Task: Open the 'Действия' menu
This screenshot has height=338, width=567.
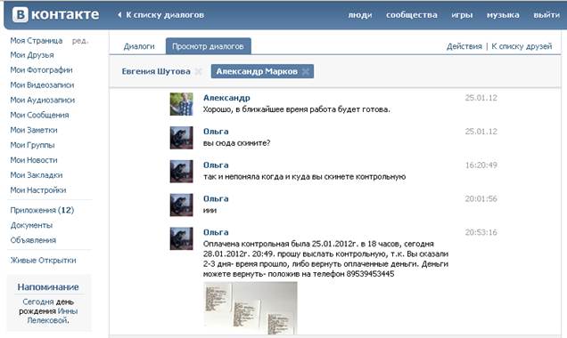Action: (x=464, y=46)
